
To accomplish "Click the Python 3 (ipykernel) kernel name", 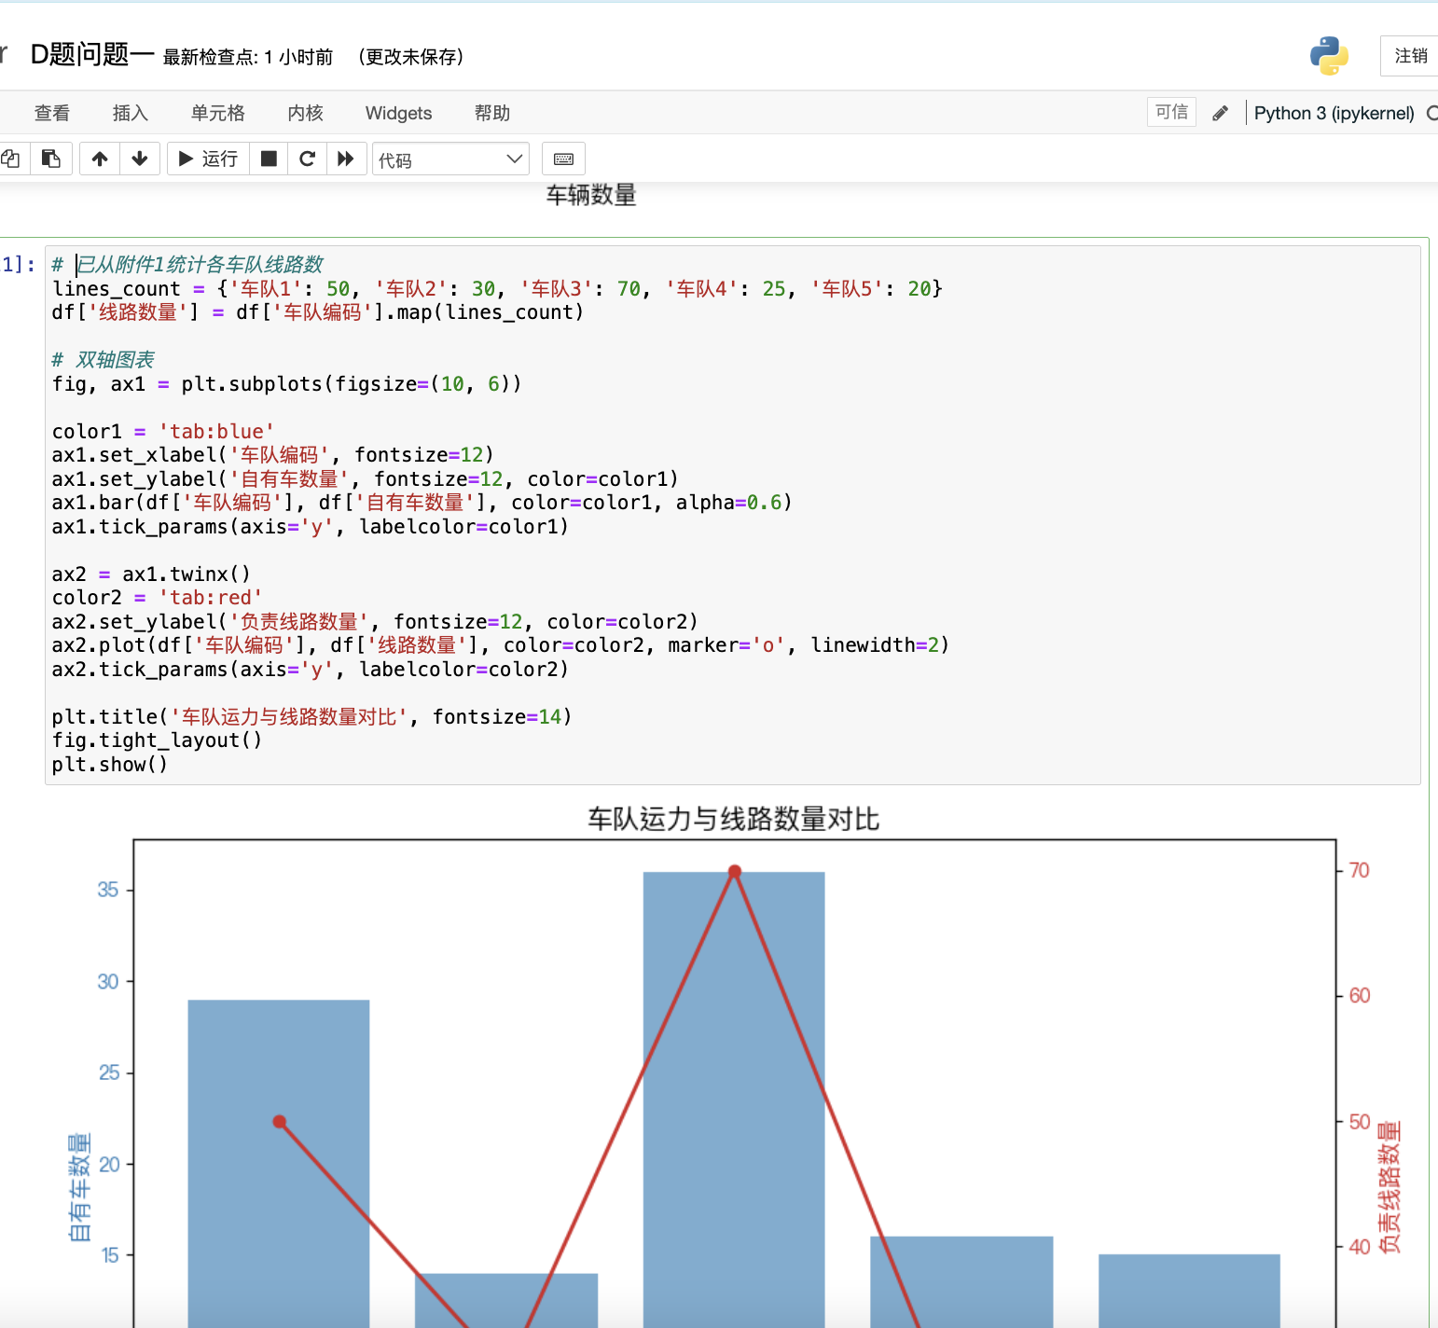I will (x=1334, y=113).
